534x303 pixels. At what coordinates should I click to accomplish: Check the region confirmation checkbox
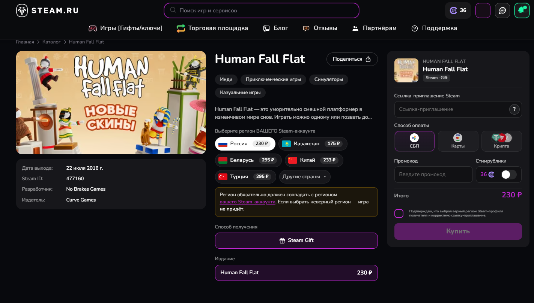tap(399, 213)
